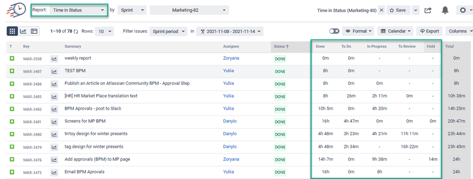Toggle the switch left of Format
Screen dimensions: 473x179
click(x=334, y=31)
